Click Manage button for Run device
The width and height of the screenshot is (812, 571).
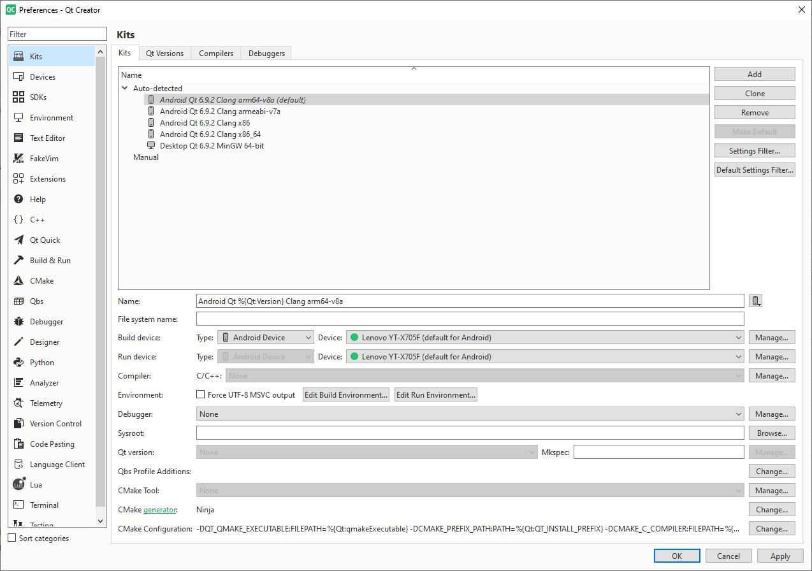click(772, 357)
